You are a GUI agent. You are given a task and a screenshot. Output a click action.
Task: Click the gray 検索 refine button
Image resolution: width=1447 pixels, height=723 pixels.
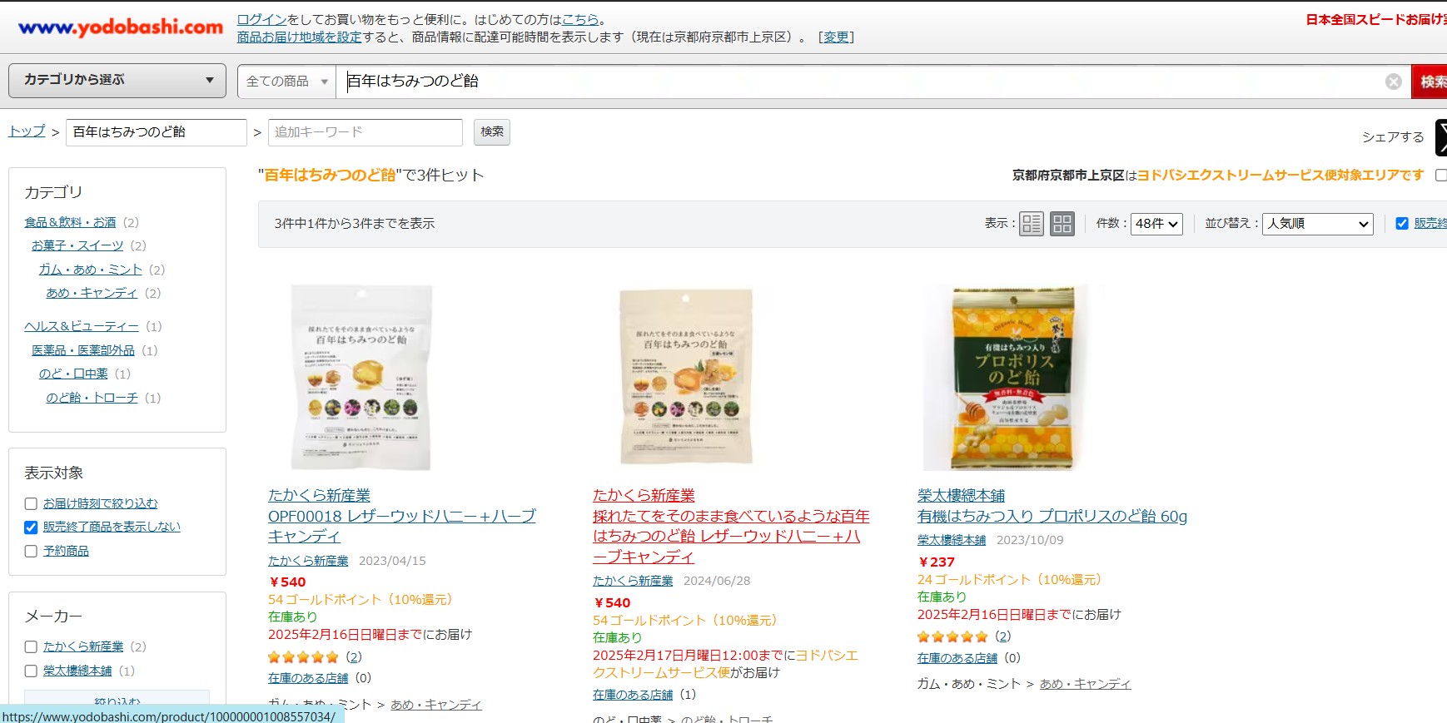point(492,131)
